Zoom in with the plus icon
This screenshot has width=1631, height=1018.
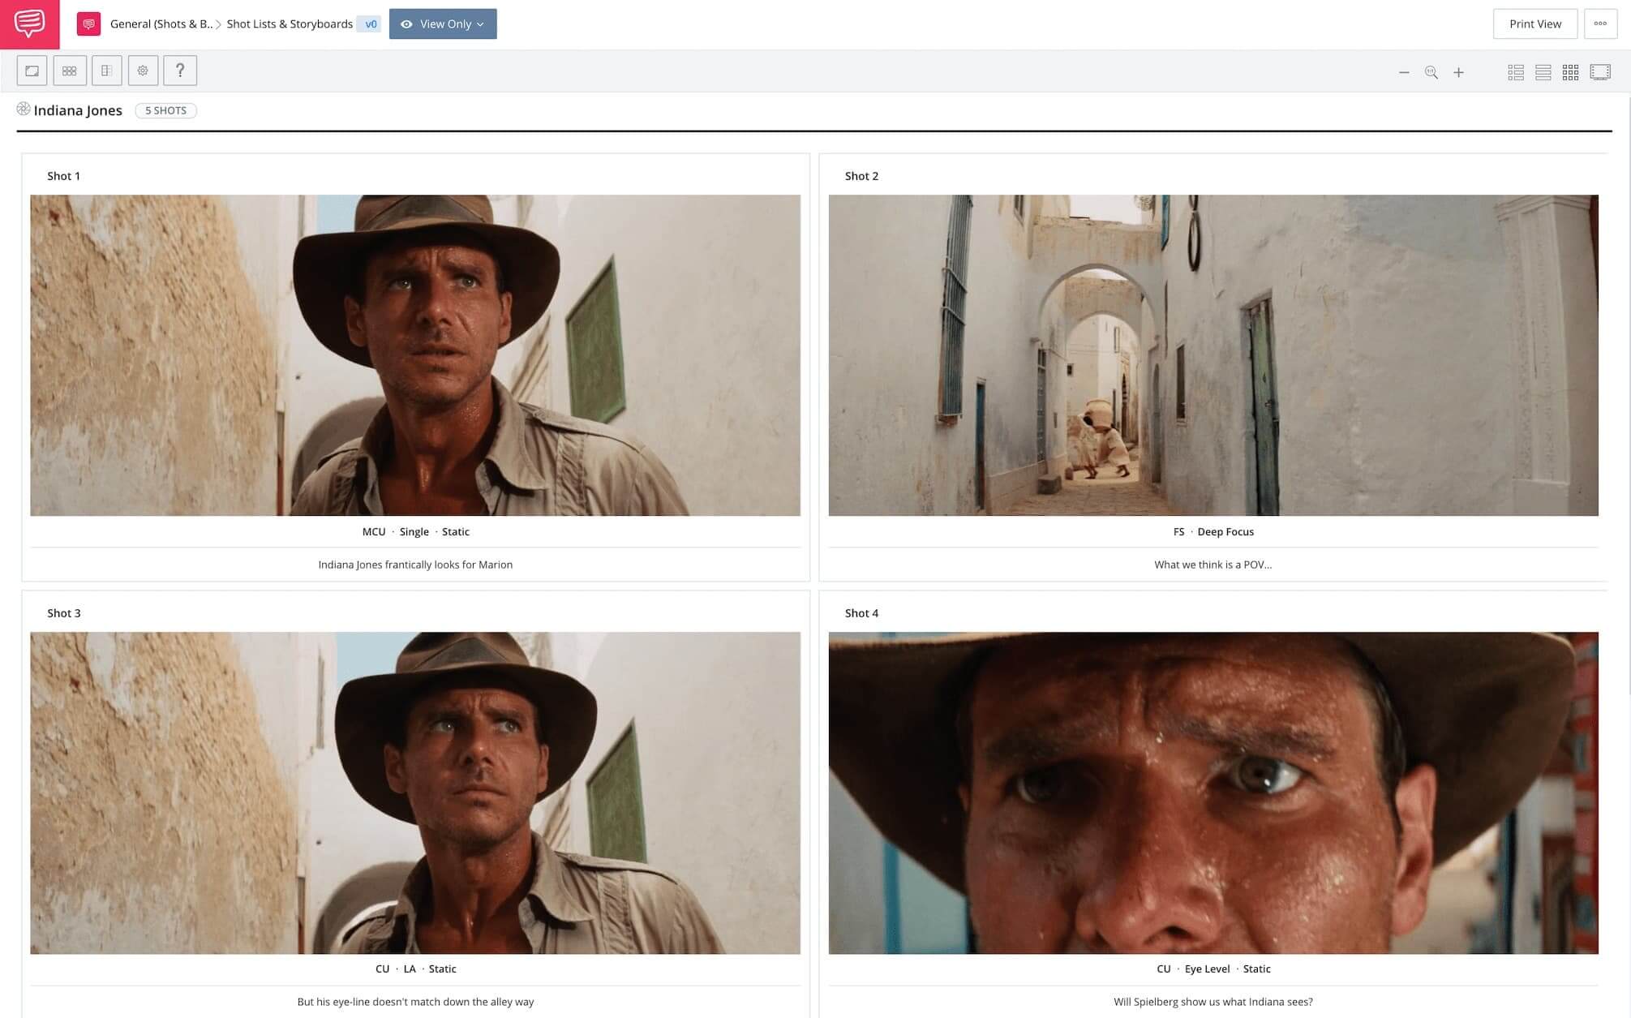[x=1458, y=72]
